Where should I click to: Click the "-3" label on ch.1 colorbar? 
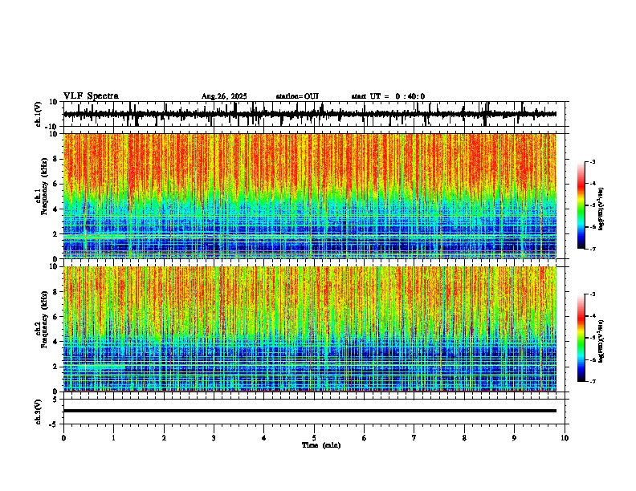pos(592,162)
